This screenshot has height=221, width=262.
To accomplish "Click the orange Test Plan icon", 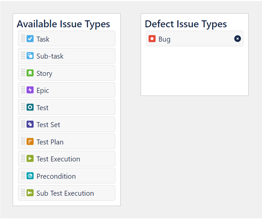I will 30,141.
